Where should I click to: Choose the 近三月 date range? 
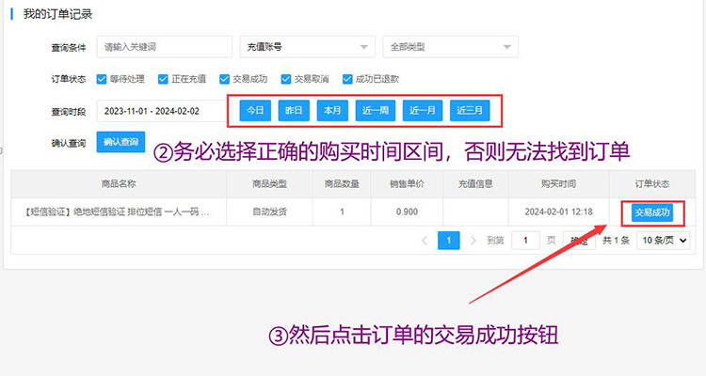pyautogui.click(x=470, y=110)
